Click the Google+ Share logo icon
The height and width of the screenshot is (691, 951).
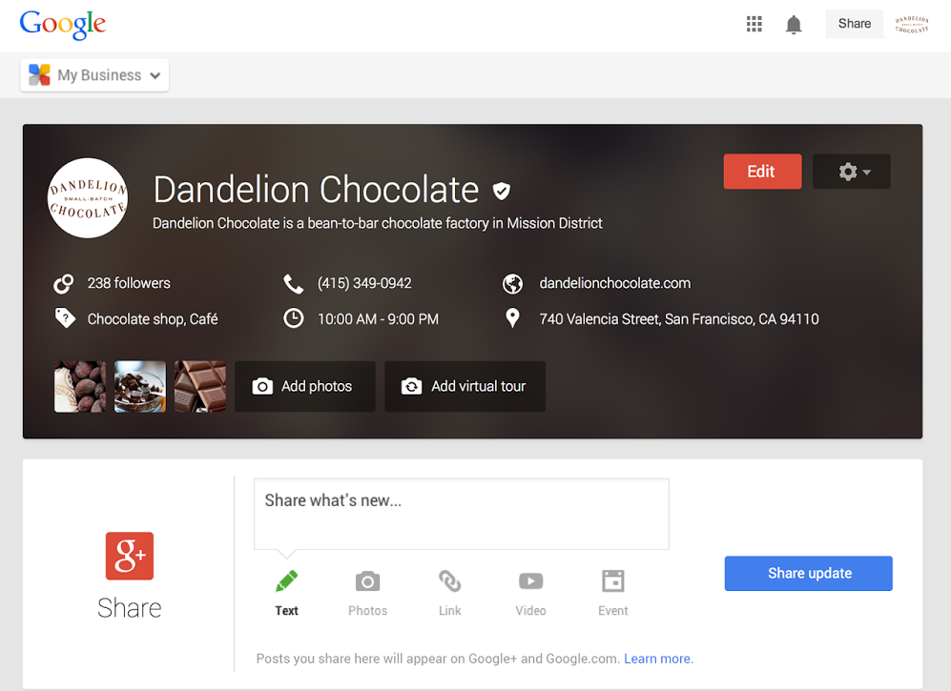pos(130,556)
